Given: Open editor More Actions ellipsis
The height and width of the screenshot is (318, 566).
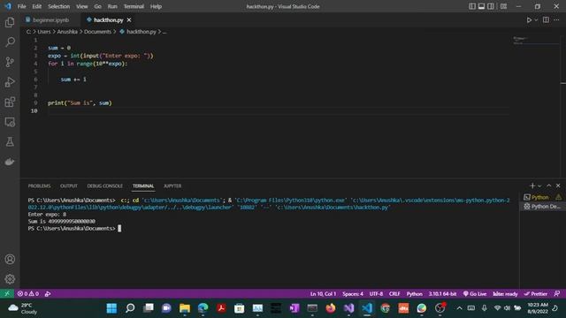Looking at the screenshot, I should 556,19.
